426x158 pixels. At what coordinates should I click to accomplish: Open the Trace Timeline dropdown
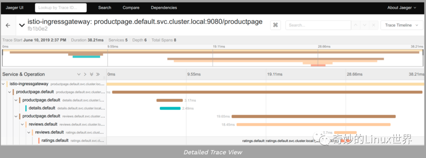coord(402,25)
